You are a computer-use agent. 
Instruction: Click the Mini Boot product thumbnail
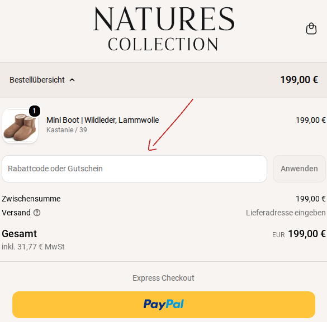[x=20, y=126]
